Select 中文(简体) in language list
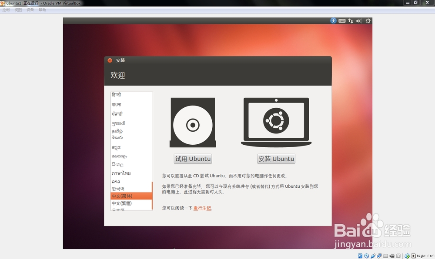Screen dimensions: 435x259 (x=131, y=196)
